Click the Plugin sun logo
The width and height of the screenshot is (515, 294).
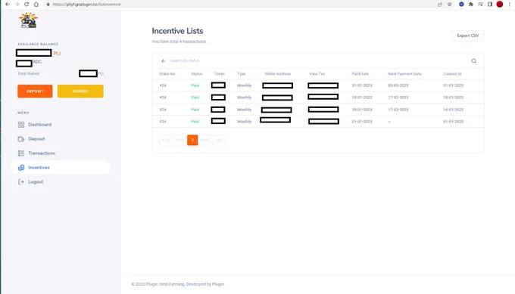28,20
